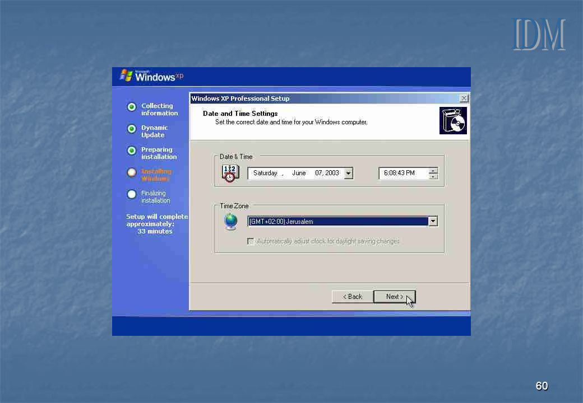Click the 'Date and Time Settings' heading
The width and height of the screenshot is (583, 403).
click(x=240, y=114)
